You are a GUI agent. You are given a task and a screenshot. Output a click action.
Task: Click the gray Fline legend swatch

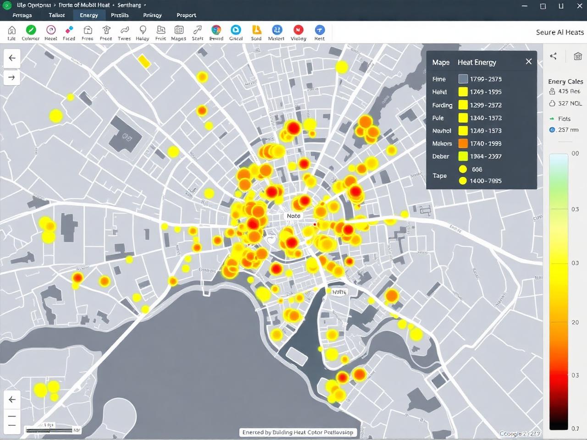463,79
